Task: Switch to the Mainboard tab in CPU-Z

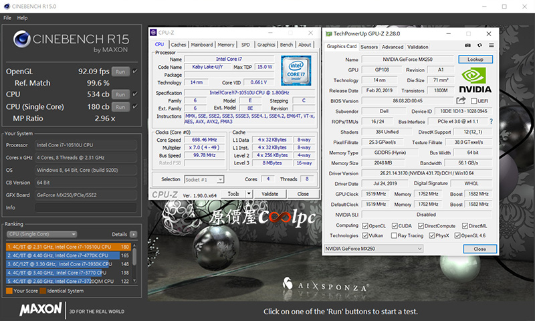Action: [x=202, y=45]
